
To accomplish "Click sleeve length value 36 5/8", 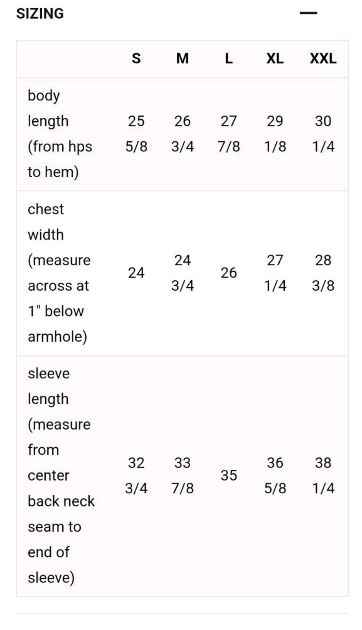I will click(275, 475).
